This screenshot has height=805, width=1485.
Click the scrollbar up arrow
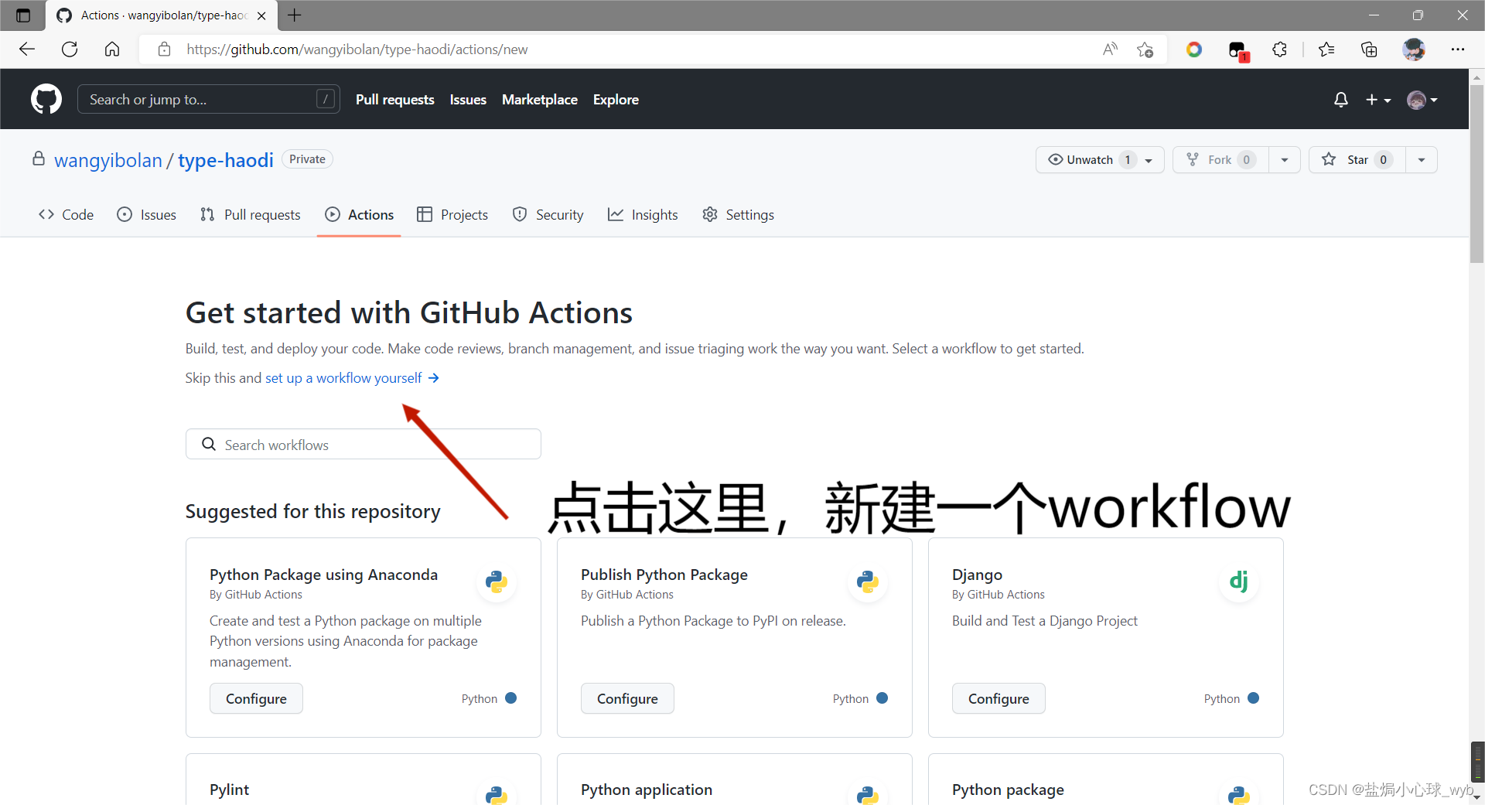point(1476,77)
